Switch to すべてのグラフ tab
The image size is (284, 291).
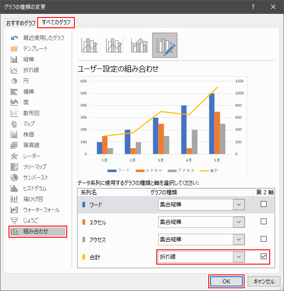(56, 22)
